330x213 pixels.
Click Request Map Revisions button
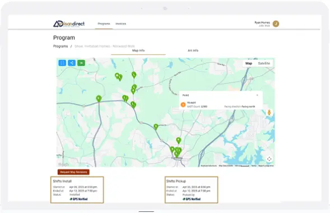73,172
